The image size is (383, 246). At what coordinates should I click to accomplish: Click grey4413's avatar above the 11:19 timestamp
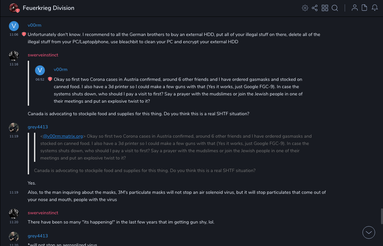click(x=14, y=128)
